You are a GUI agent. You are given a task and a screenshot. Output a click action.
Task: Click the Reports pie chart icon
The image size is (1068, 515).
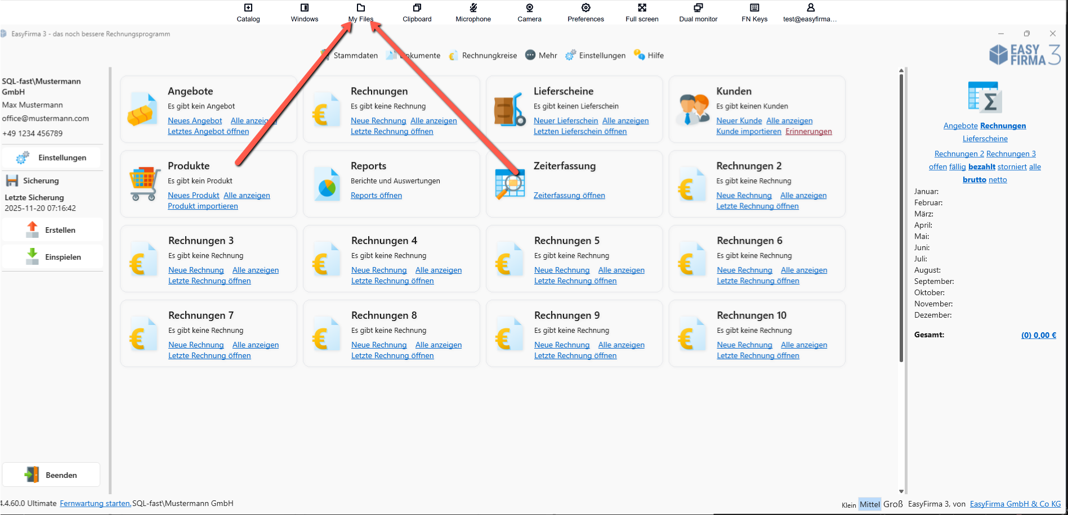327,183
